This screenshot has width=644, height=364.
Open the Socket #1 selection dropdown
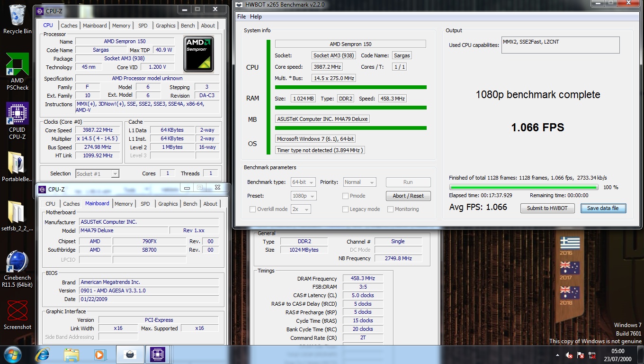(x=97, y=174)
